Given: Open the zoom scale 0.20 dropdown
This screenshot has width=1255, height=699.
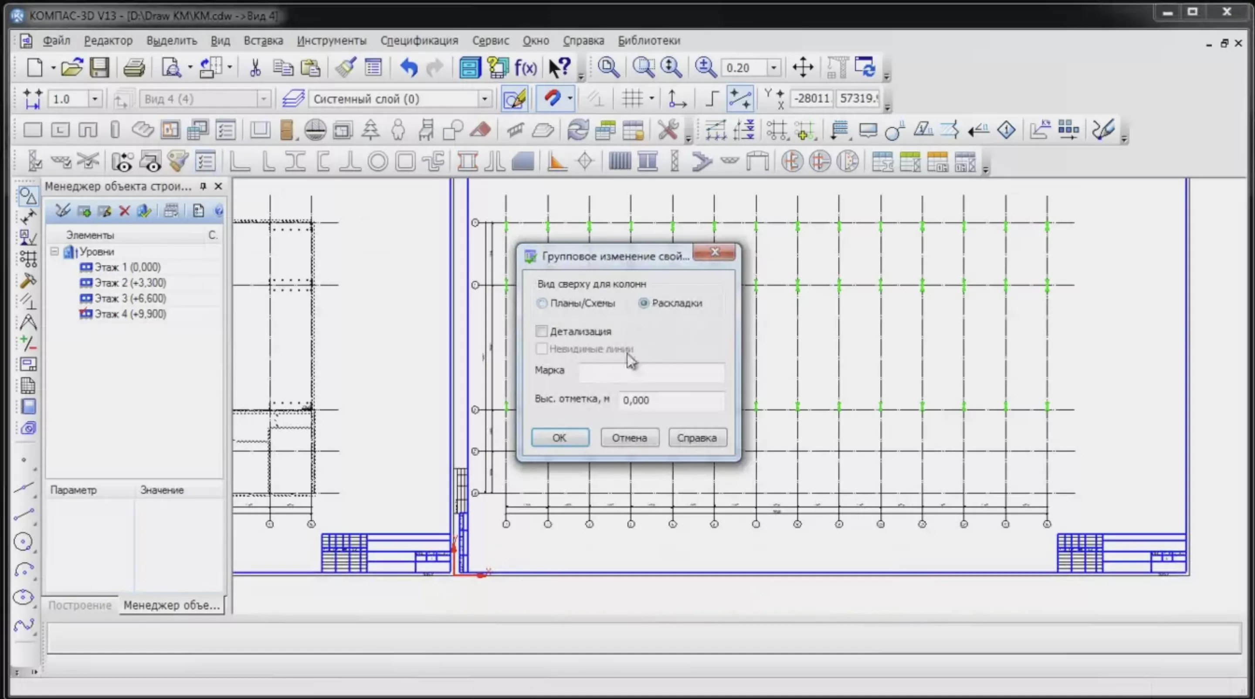Looking at the screenshot, I should pos(773,68).
